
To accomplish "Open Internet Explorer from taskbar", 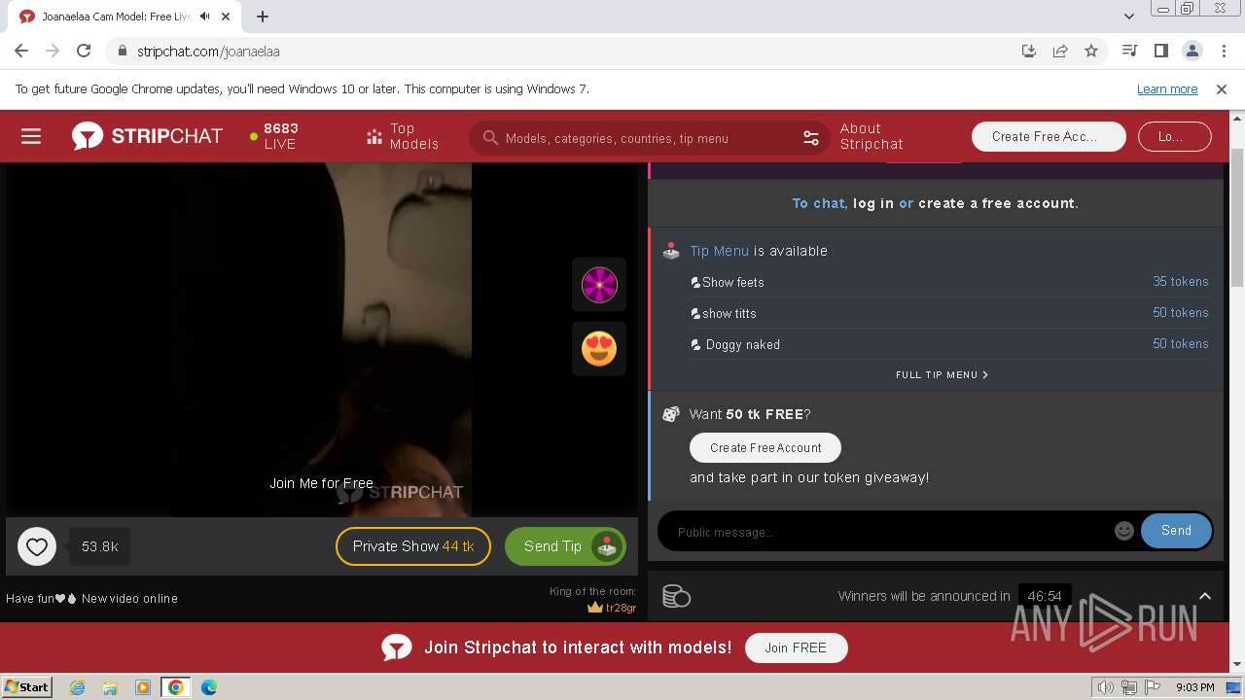I will pyautogui.click(x=77, y=687).
